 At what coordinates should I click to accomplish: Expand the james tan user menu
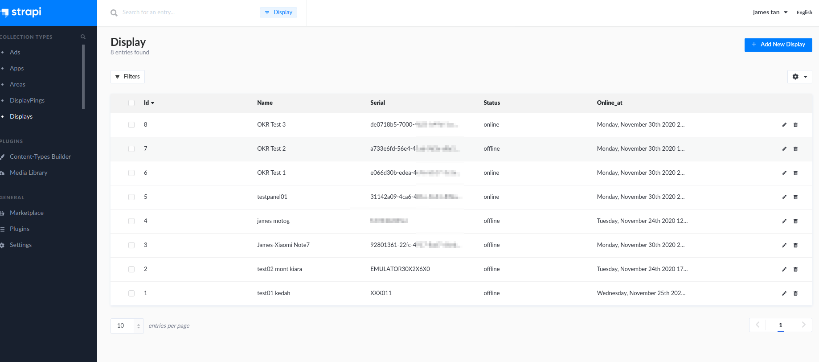click(770, 12)
